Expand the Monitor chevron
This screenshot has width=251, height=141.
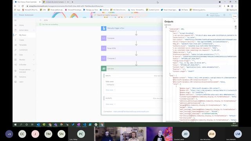tap(34, 60)
